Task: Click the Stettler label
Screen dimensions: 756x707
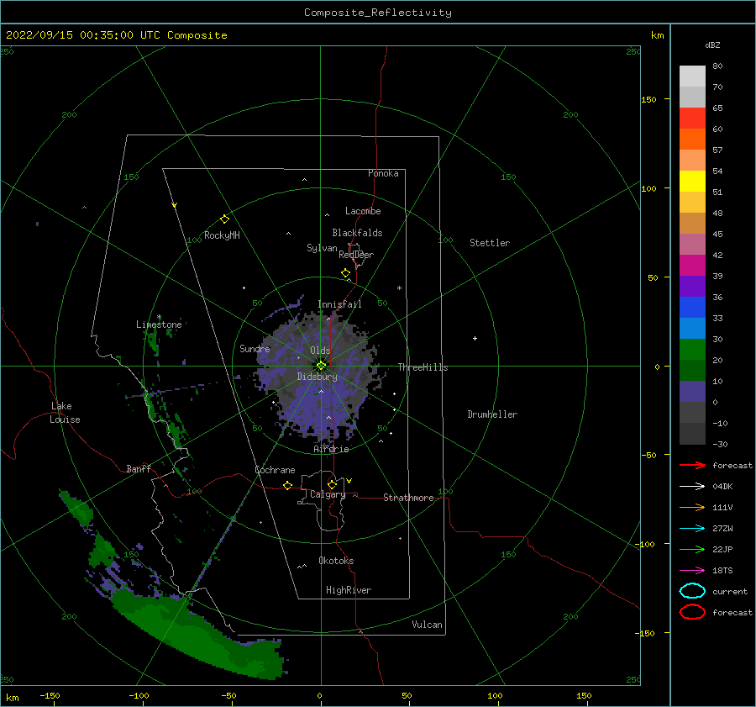Action: click(x=490, y=243)
